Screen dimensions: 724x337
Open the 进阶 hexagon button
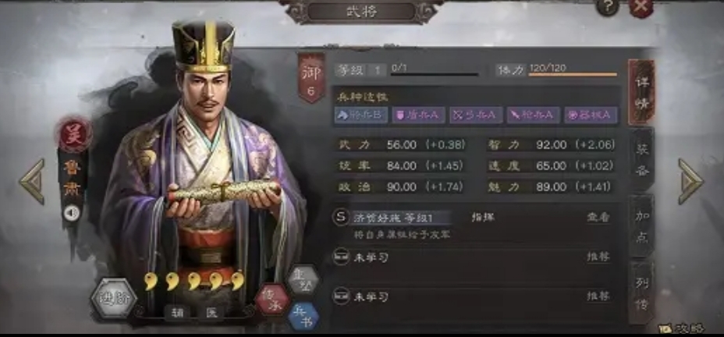[x=114, y=298]
